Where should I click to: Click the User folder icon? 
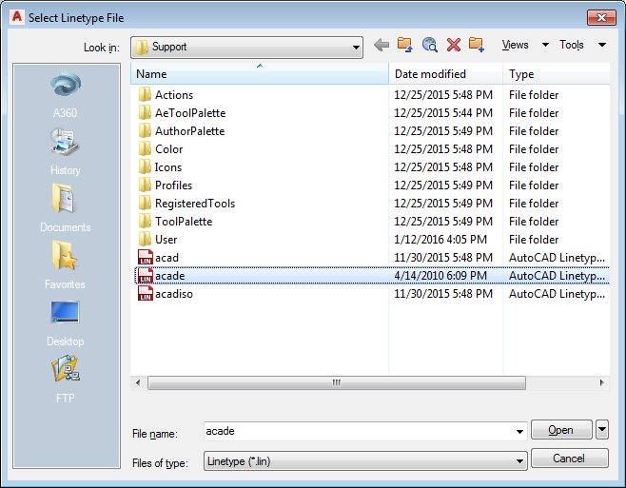click(x=145, y=239)
